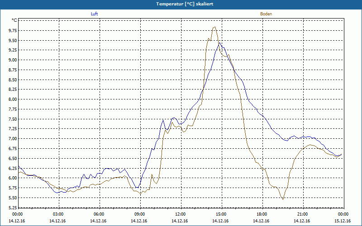Click the 5,25 y-axis value

13,207
